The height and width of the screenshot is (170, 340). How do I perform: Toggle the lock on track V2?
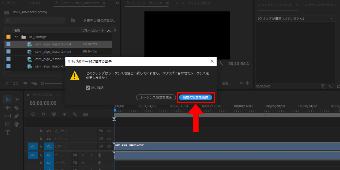(x=41, y=139)
